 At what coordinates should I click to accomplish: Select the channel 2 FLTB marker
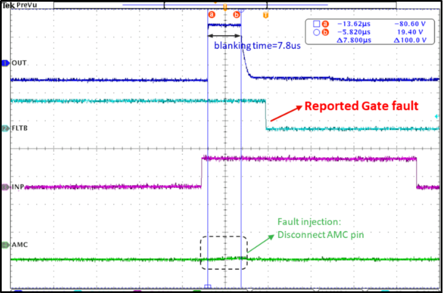pyautogui.click(x=5, y=128)
